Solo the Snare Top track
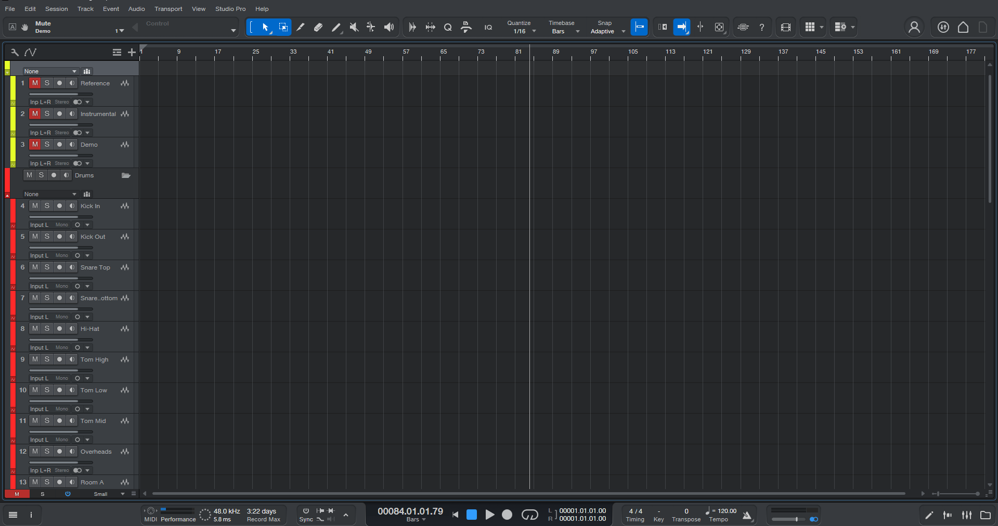Image resolution: width=998 pixels, height=526 pixels. [x=47, y=267]
